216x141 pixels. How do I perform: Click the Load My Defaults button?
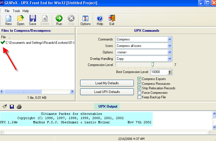pyautogui.click(x=107, y=83)
